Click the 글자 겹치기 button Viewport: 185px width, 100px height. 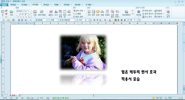coord(148,14)
